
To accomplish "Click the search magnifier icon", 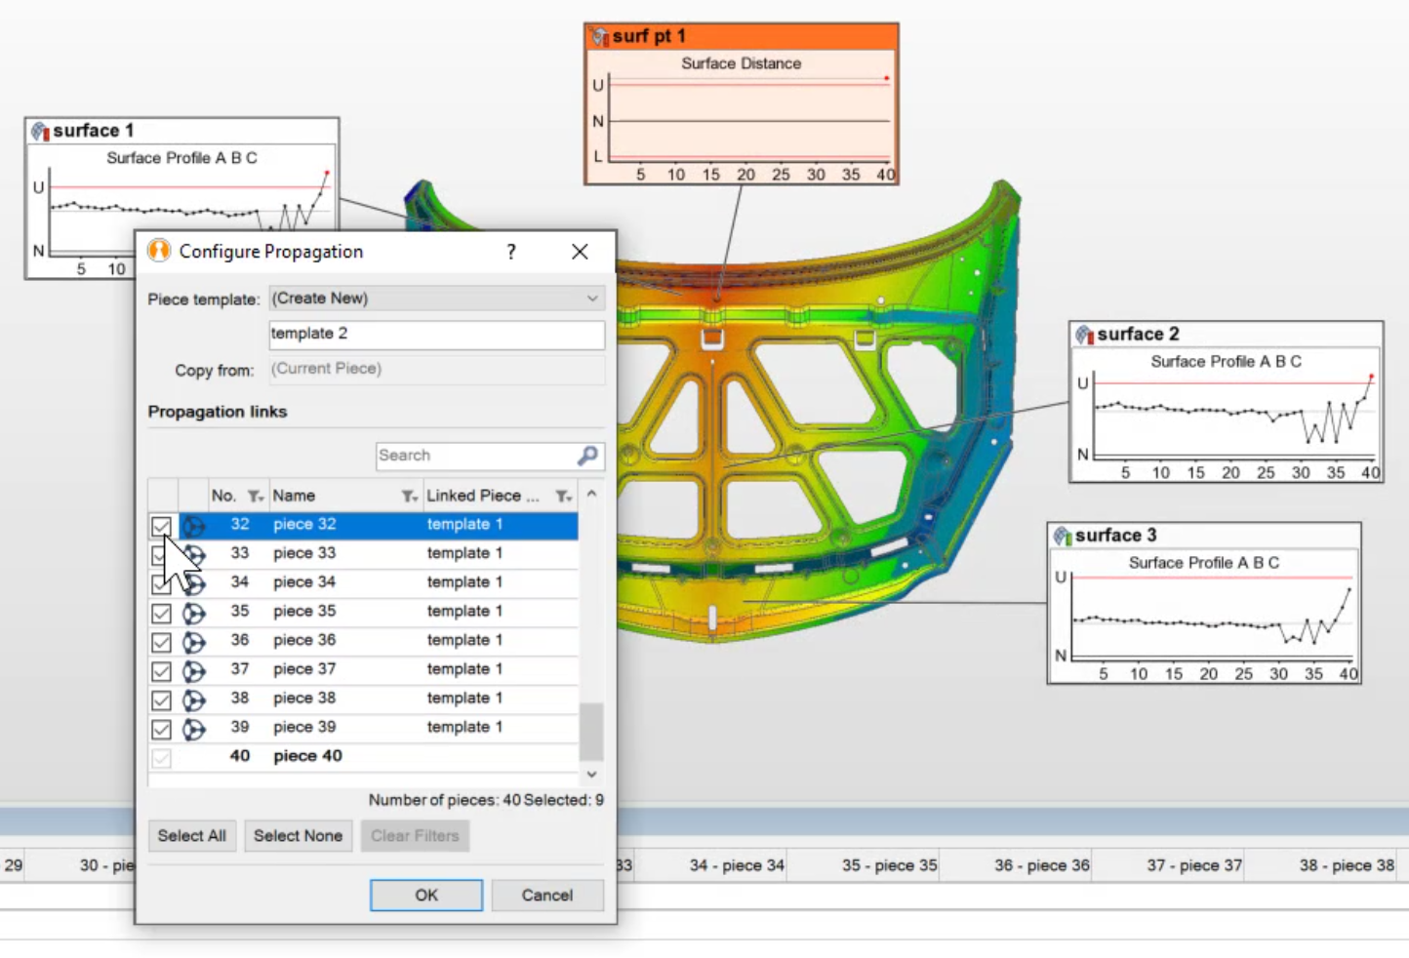I will point(587,456).
